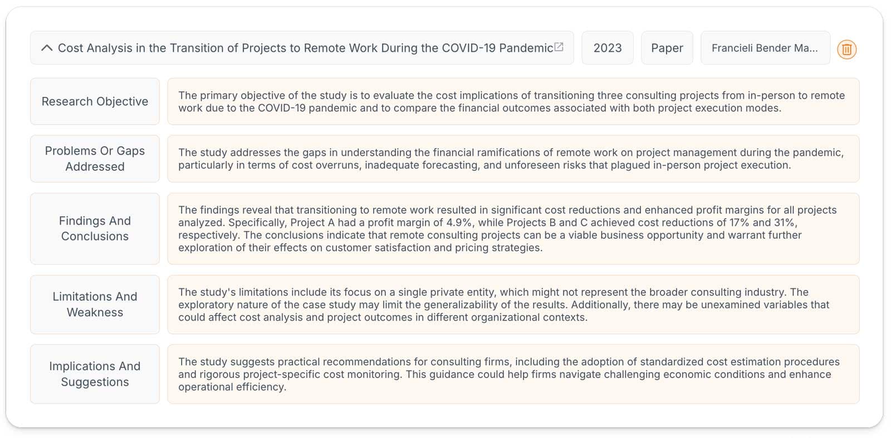Collapse the paper details with the chevron
Viewport: 891px width, 438px height.
(47, 48)
